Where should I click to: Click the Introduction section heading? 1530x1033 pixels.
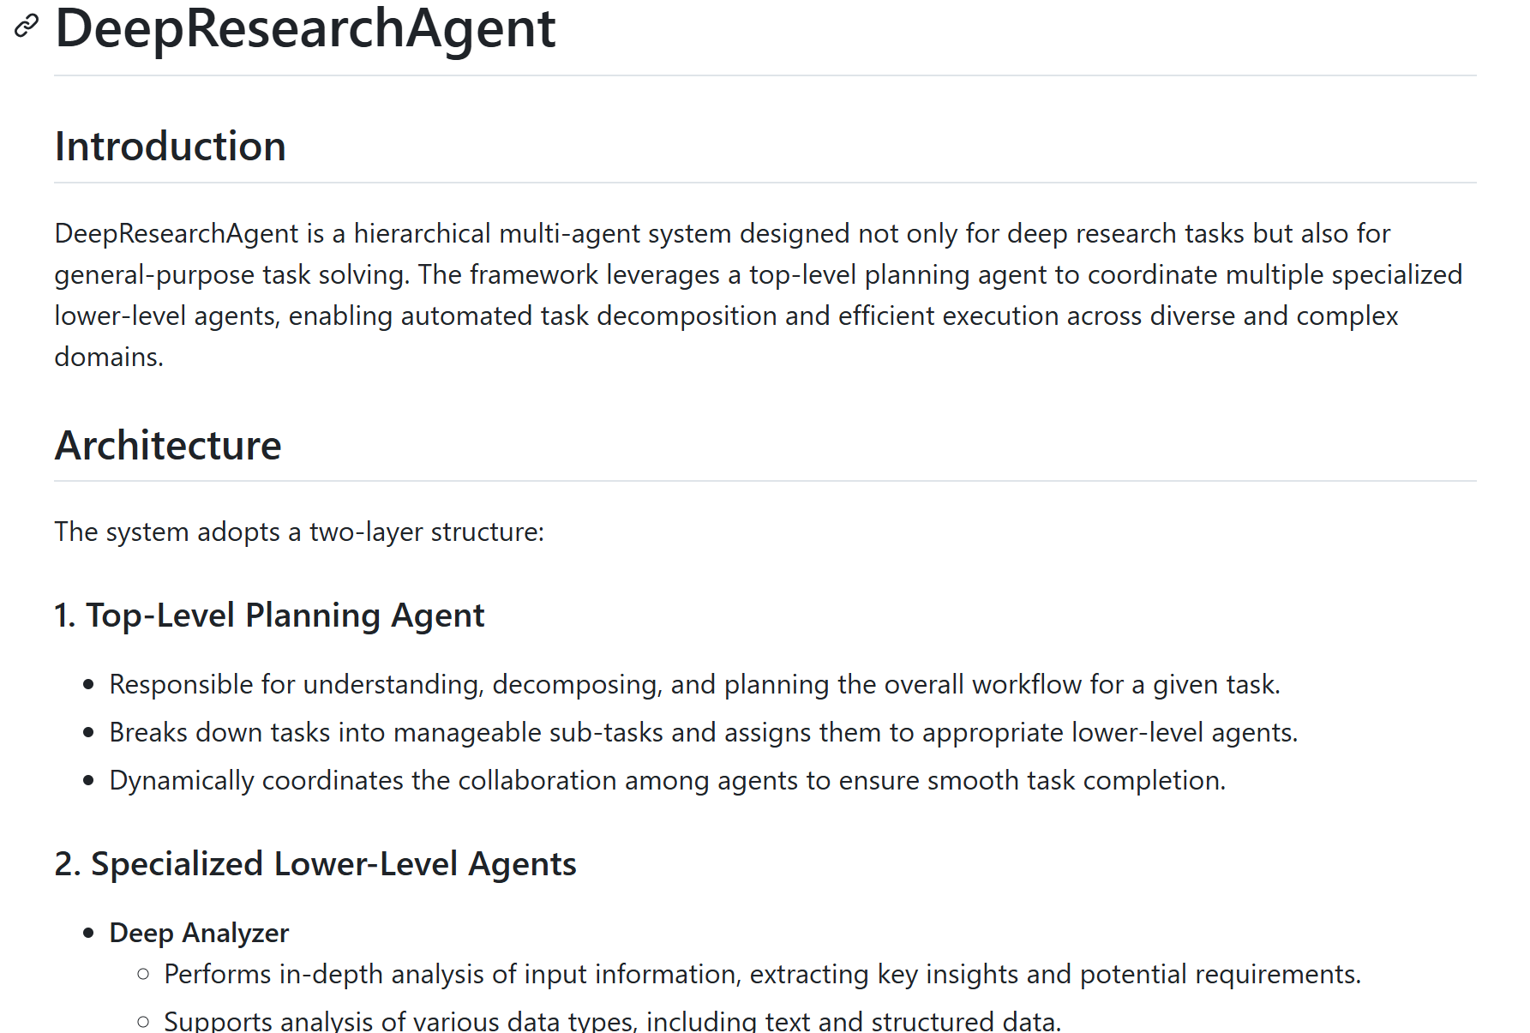(170, 147)
